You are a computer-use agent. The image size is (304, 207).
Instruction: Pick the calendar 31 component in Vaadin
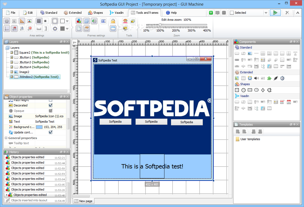[289, 102]
